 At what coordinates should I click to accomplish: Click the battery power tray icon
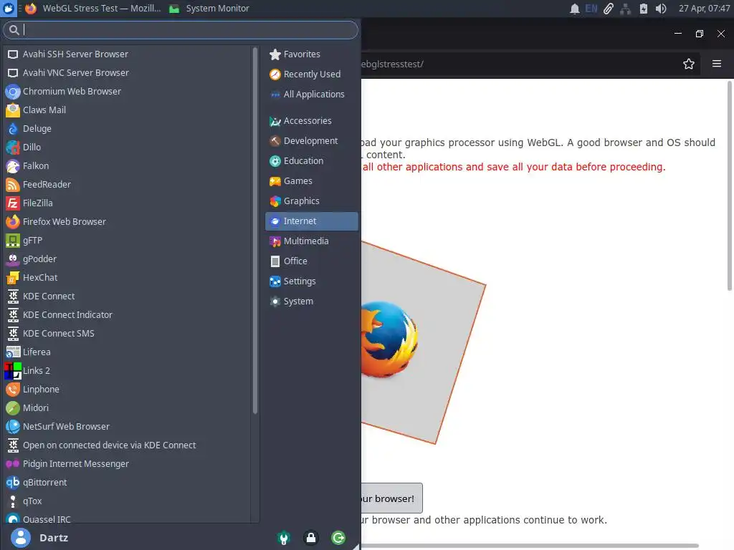click(644, 9)
